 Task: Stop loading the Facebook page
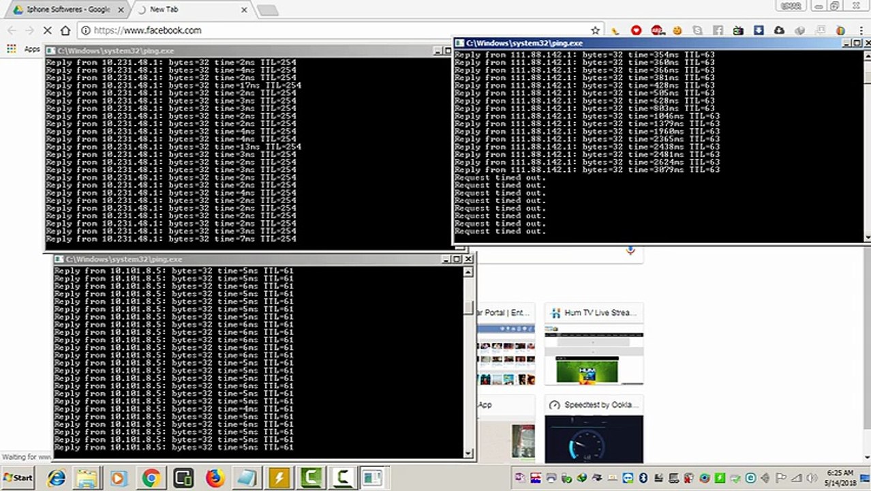(x=48, y=31)
